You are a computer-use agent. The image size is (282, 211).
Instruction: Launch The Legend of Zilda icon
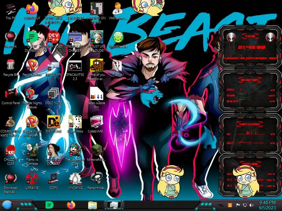(75, 155)
